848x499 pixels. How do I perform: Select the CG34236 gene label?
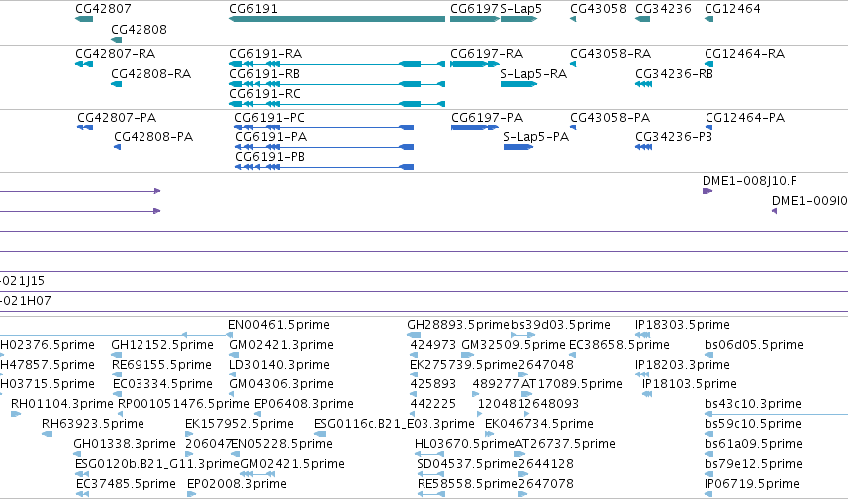tap(663, 9)
